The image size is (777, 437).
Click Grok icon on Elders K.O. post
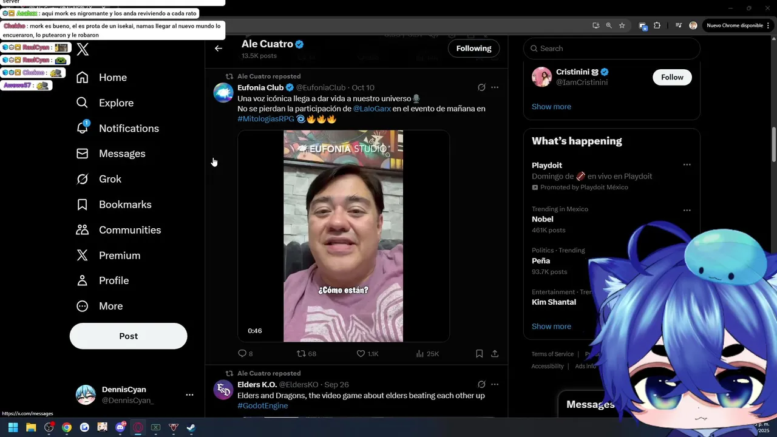pyautogui.click(x=481, y=384)
